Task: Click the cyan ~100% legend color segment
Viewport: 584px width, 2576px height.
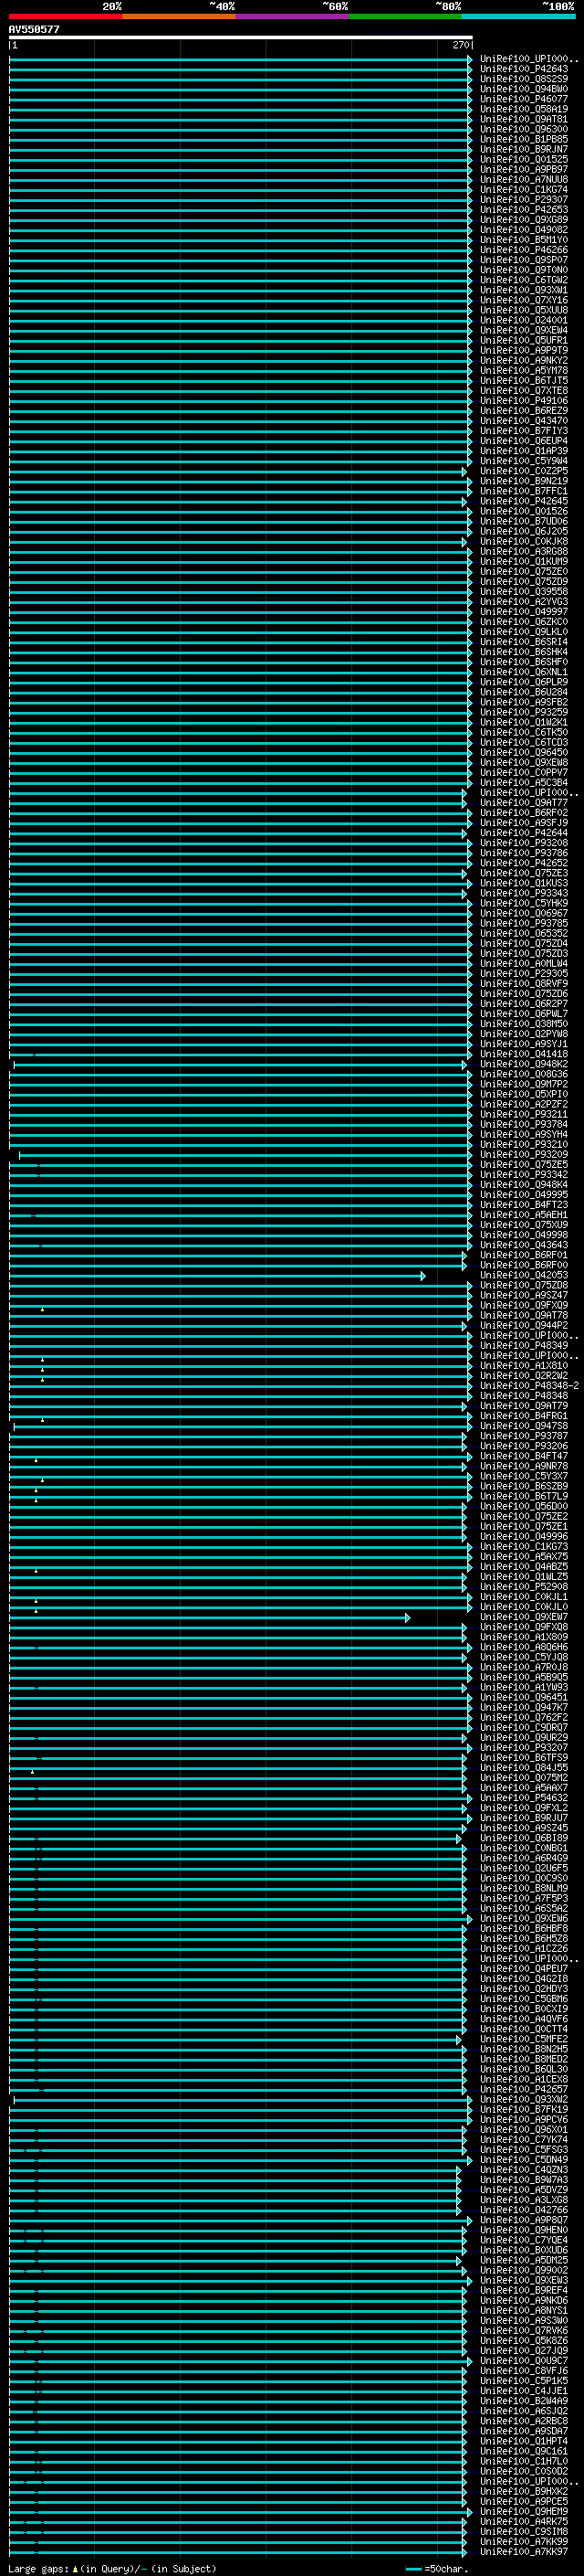Action: [518, 16]
